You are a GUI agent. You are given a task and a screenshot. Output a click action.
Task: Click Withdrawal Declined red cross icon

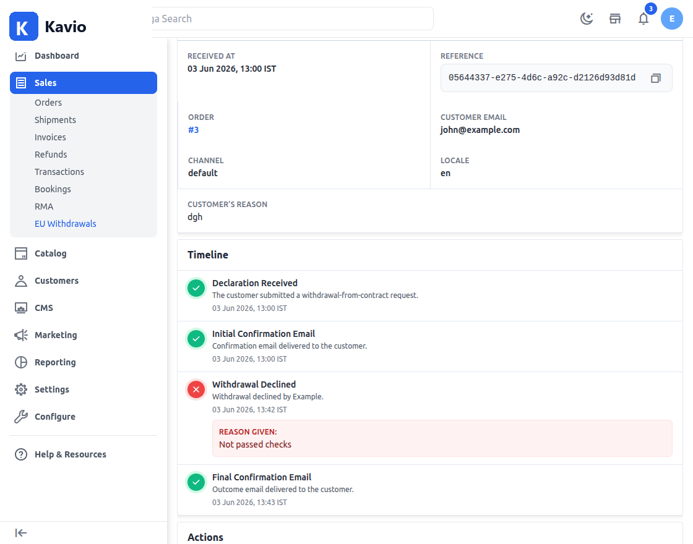pos(196,390)
